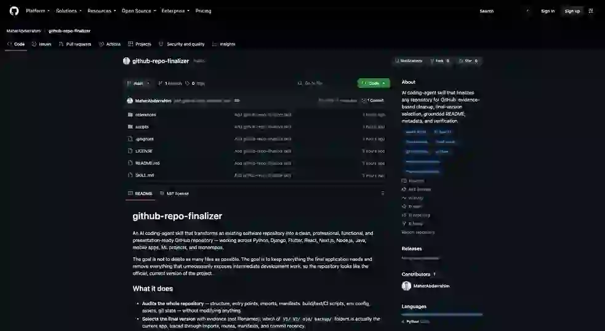The height and width of the screenshot is (331, 605).
Task: Click the folder icon next to references
Action: pyautogui.click(x=130, y=114)
